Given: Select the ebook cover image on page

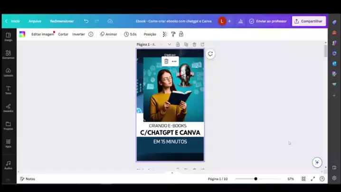Looking at the screenshot, I should tap(173, 89).
